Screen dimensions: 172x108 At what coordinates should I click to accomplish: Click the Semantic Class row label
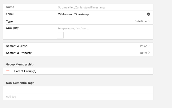16,46
